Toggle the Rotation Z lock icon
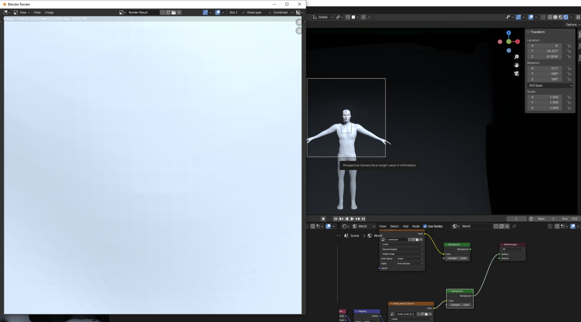 [569, 79]
